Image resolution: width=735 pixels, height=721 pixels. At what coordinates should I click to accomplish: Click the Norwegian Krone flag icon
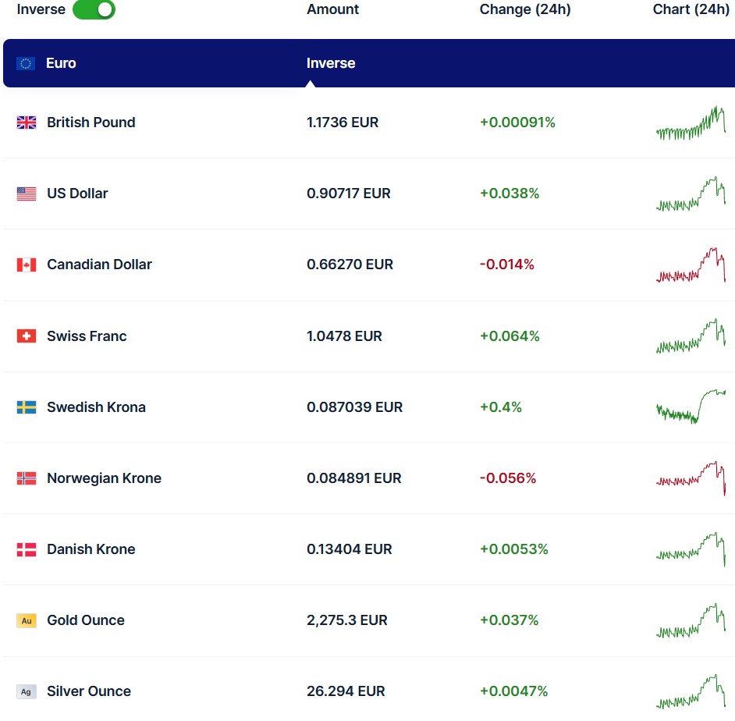pos(27,478)
